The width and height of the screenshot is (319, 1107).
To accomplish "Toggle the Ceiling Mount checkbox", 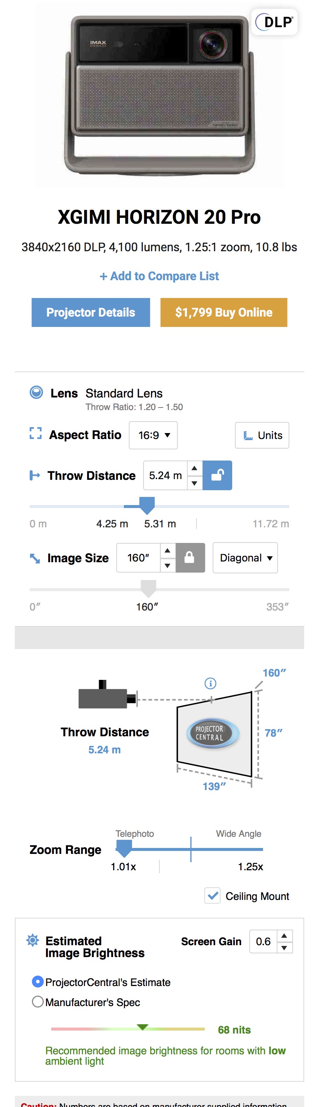I will click(x=213, y=895).
